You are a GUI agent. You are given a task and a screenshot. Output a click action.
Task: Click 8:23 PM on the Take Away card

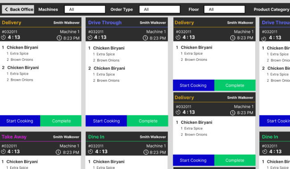71,152
